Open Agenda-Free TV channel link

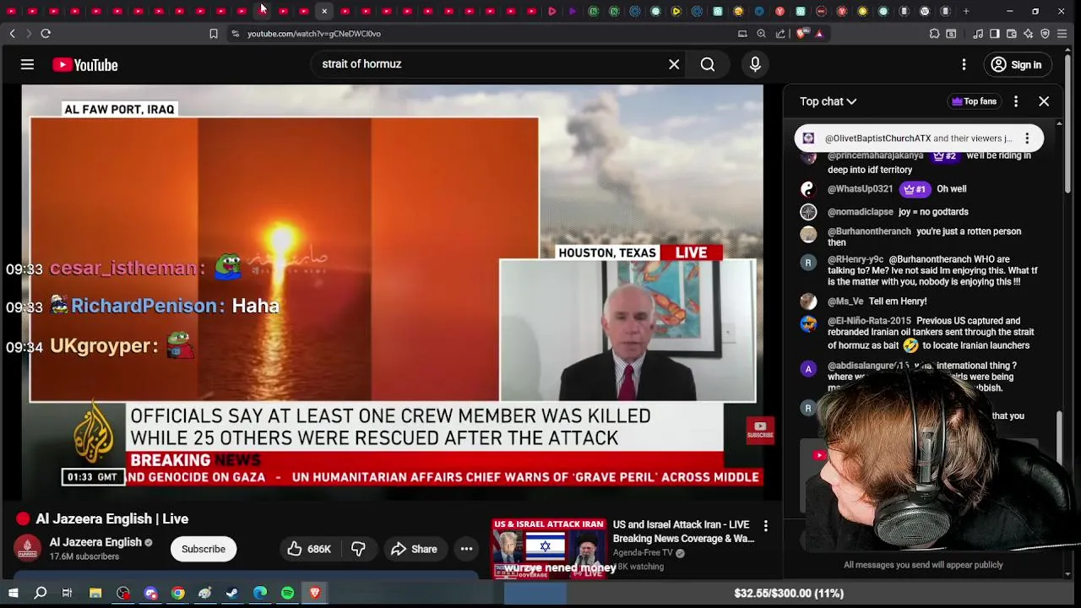pos(643,553)
